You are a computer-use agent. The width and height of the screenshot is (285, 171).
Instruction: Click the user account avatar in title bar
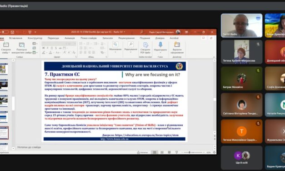[x=178, y=32]
